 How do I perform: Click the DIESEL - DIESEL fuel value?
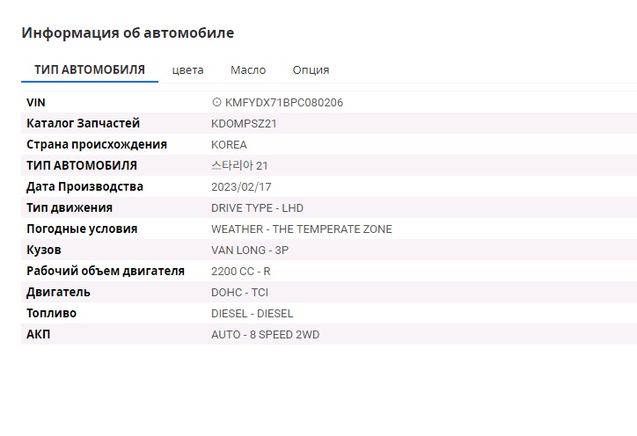[x=252, y=314]
